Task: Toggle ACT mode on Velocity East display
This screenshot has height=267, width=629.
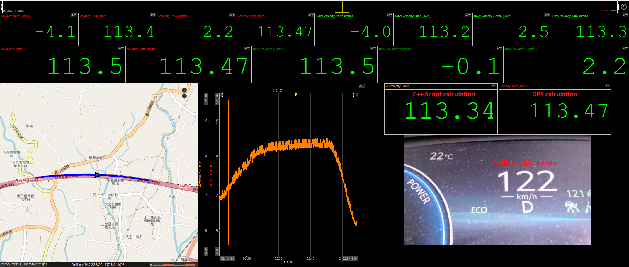Action: click(x=153, y=16)
